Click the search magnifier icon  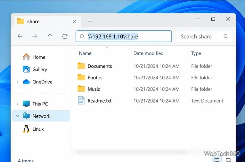pos(226,36)
